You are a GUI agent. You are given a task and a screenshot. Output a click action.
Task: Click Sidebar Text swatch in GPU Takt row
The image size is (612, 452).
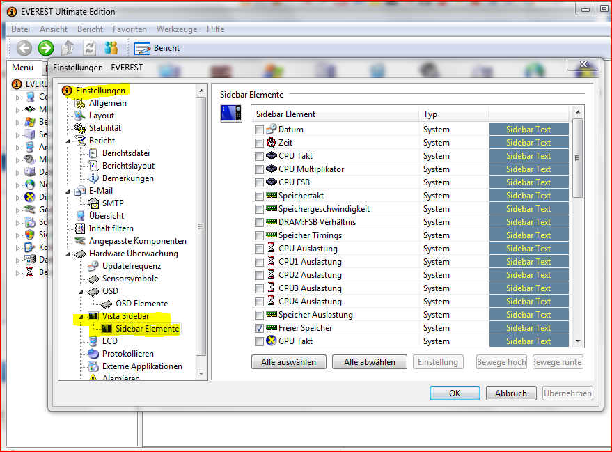click(x=529, y=341)
